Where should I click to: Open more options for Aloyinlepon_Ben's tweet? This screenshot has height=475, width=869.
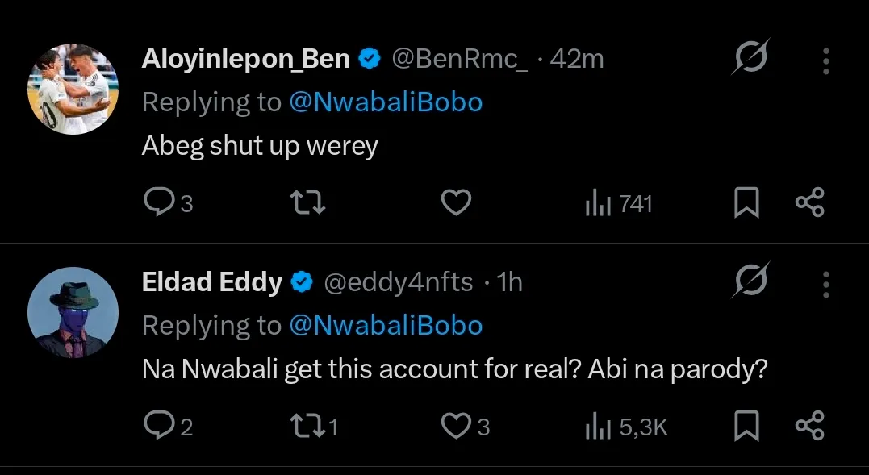click(x=825, y=60)
